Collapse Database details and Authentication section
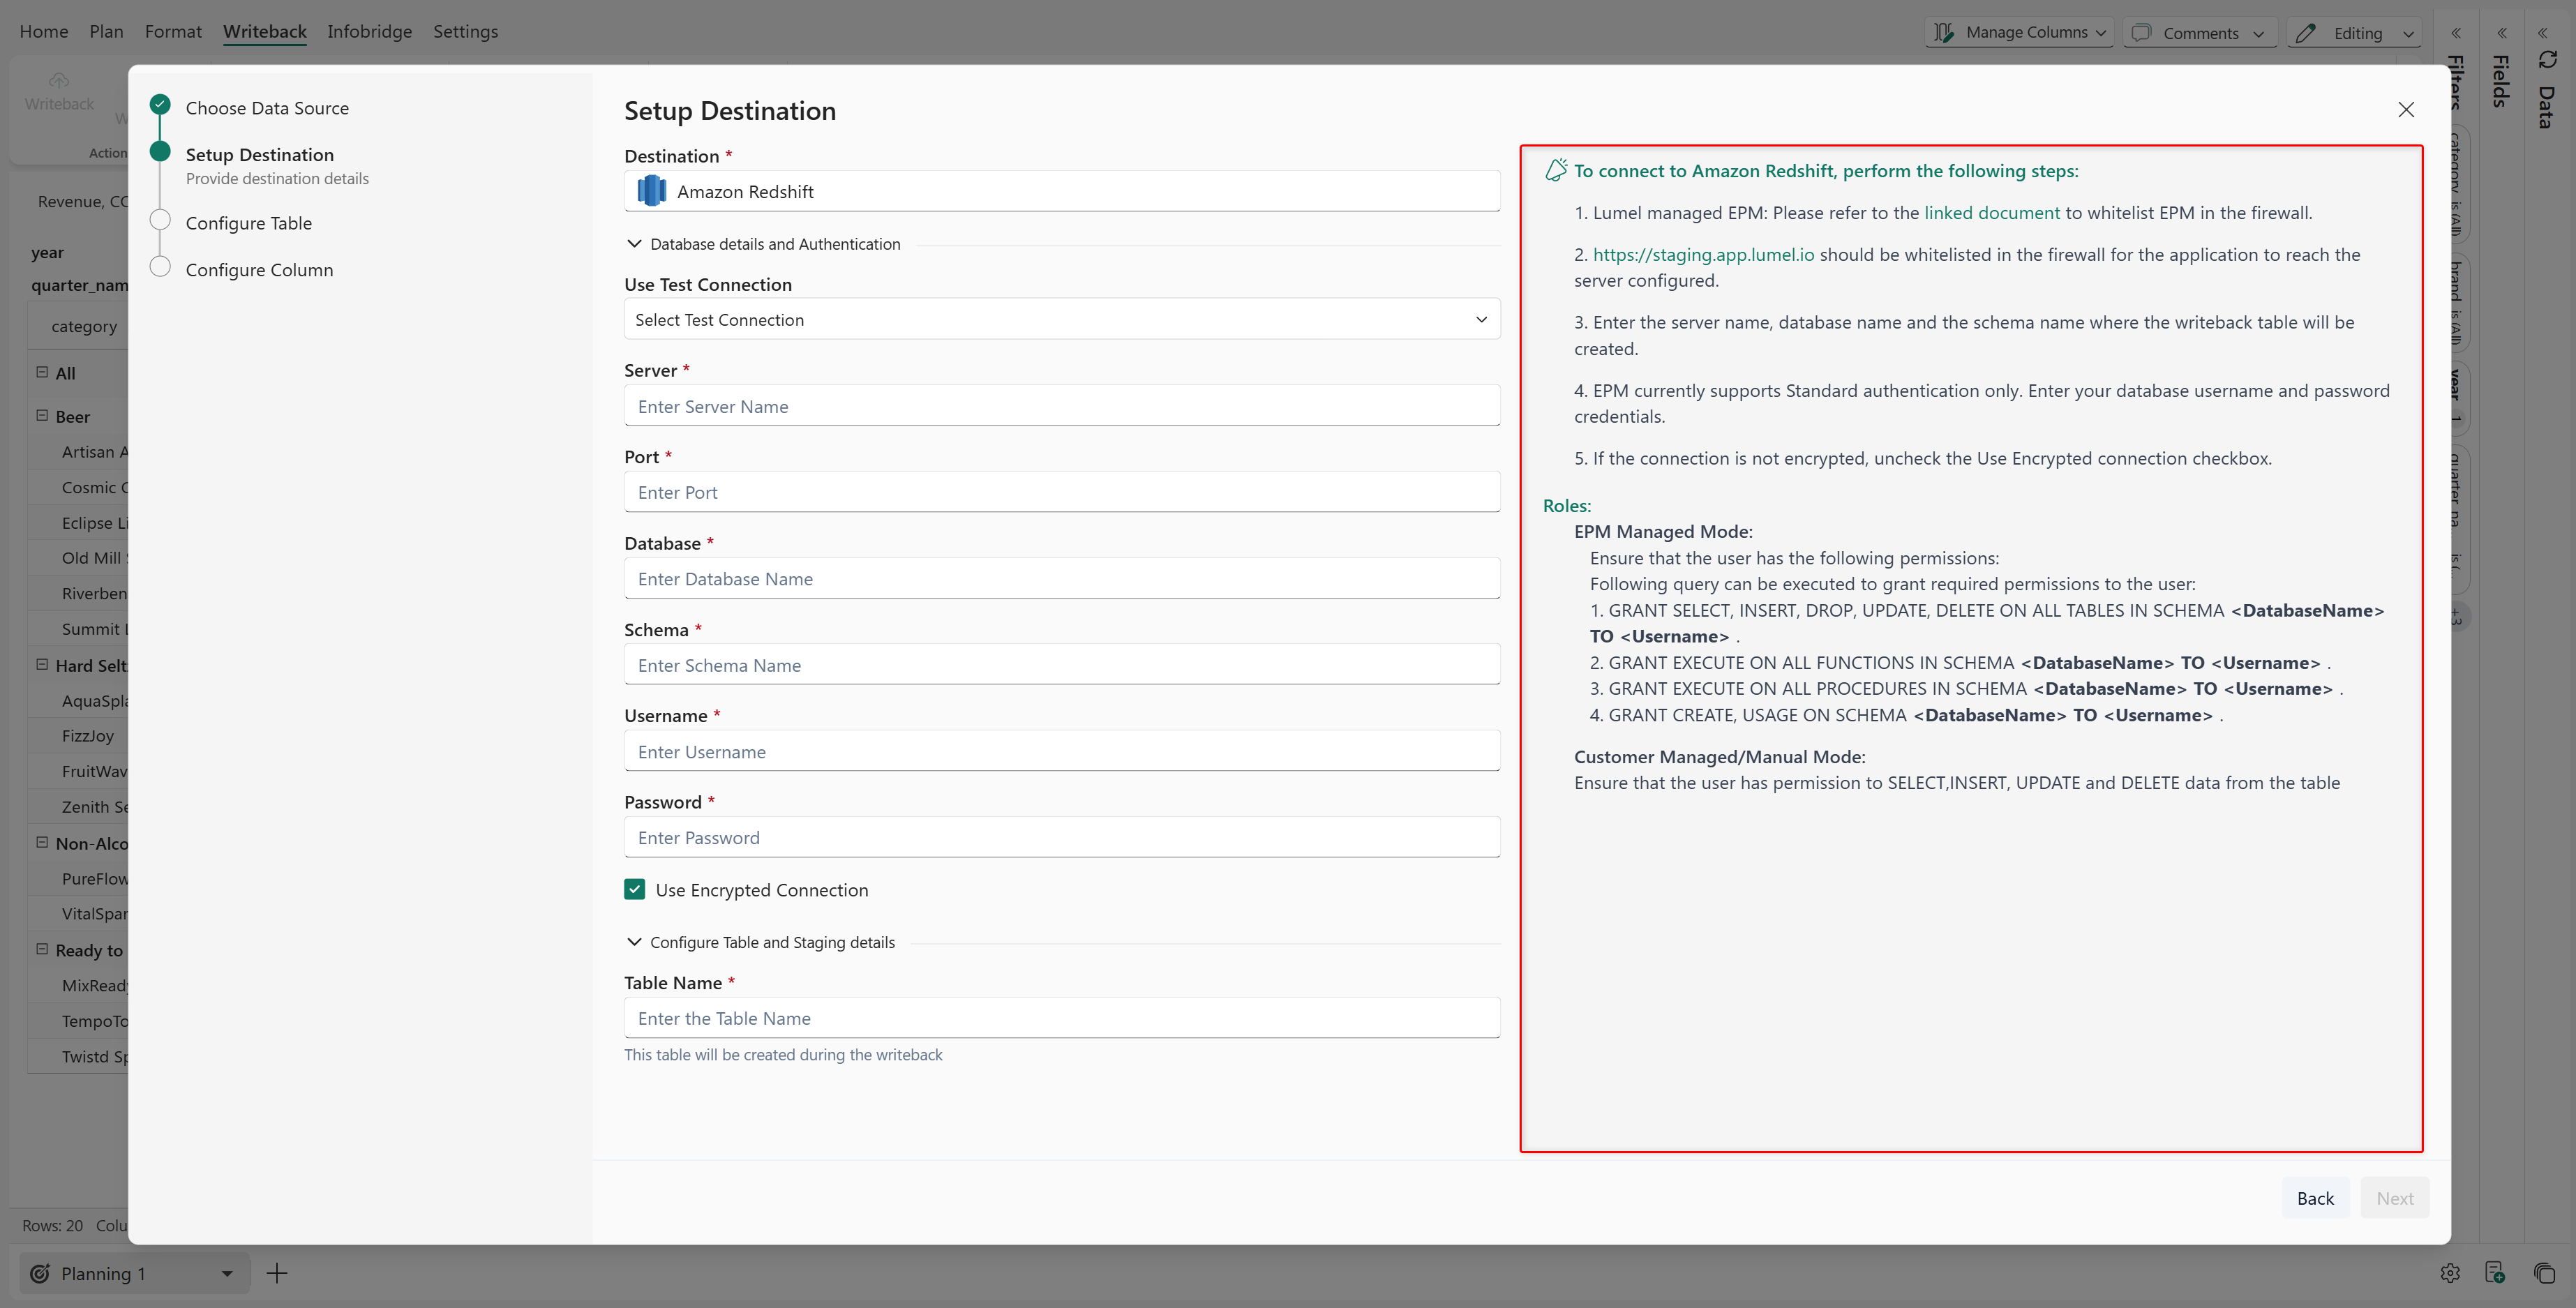Image resolution: width=2576 pixels, height=1308 pixels. pos(634,244)
